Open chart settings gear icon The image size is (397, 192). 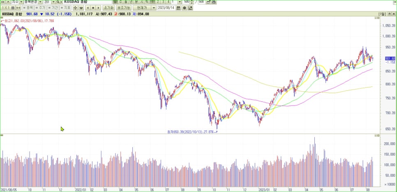click(x=184, y=8)
